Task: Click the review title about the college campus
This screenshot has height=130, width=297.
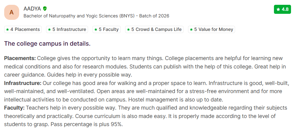Action: pyautogui.click(x=47, y=44)
